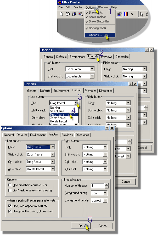Viewport: 158px width, 235px height.
Task: Switch to Environment tab in front dialog
Action: [38, 135]
